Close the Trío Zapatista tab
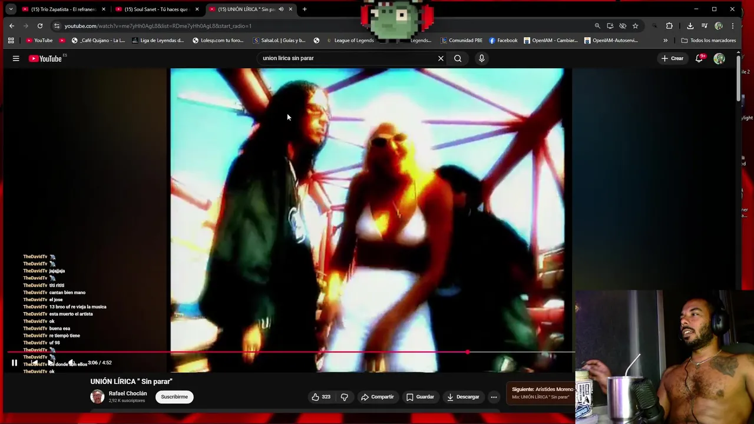Image resolution: width=754 pixels, height=424 pixels. (104, 9)
